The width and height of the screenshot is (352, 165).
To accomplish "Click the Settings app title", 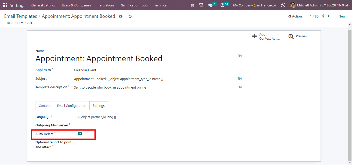I will point(18,5).
